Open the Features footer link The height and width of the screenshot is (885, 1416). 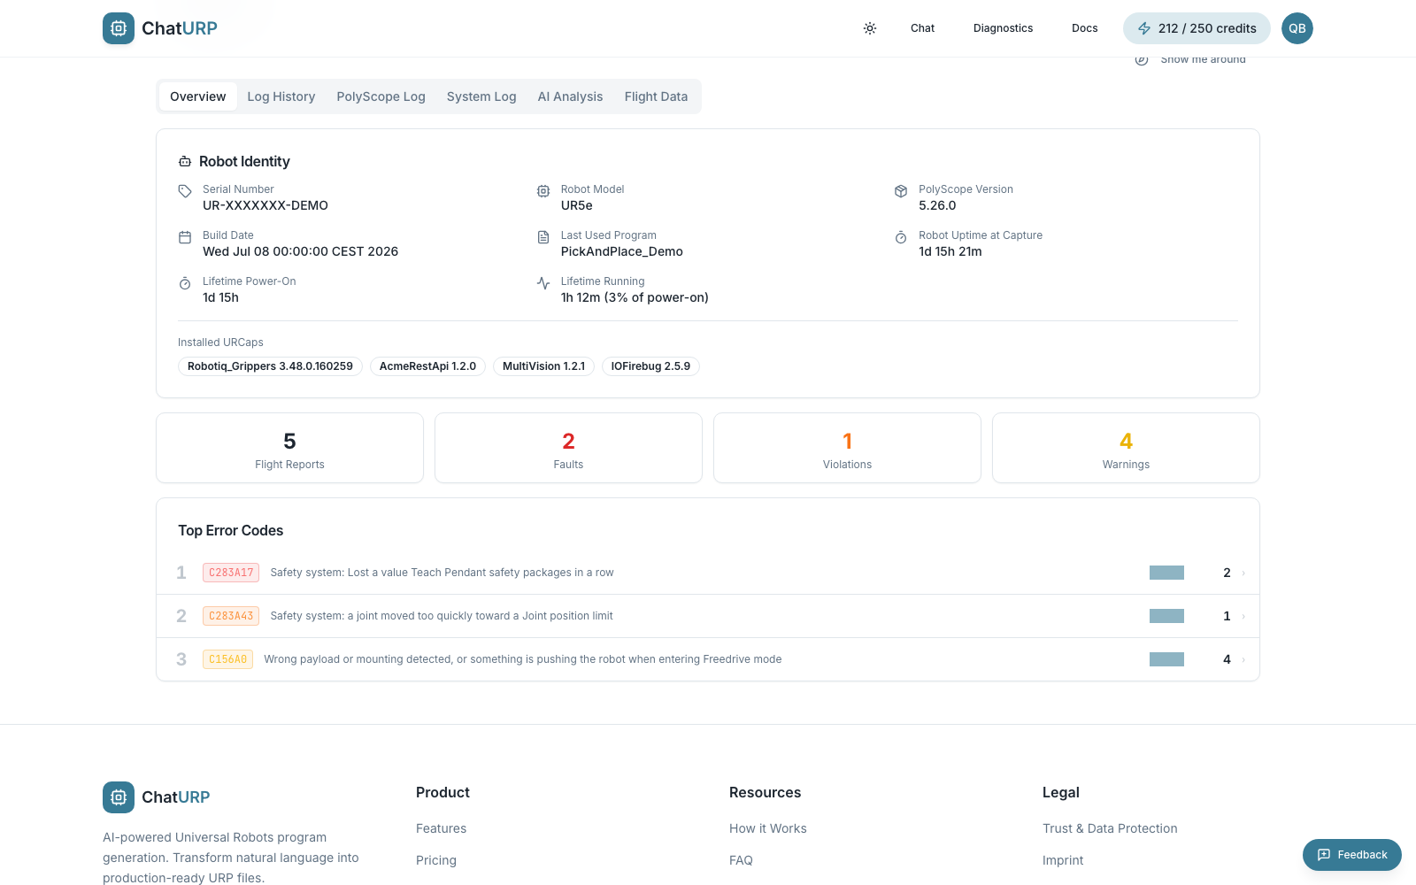(x=441, y=828)
